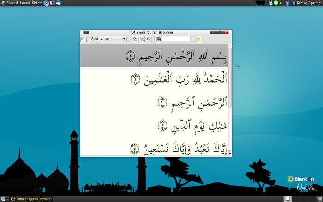Click the scroll down arrow of verse list

click(x=230, y=154)
